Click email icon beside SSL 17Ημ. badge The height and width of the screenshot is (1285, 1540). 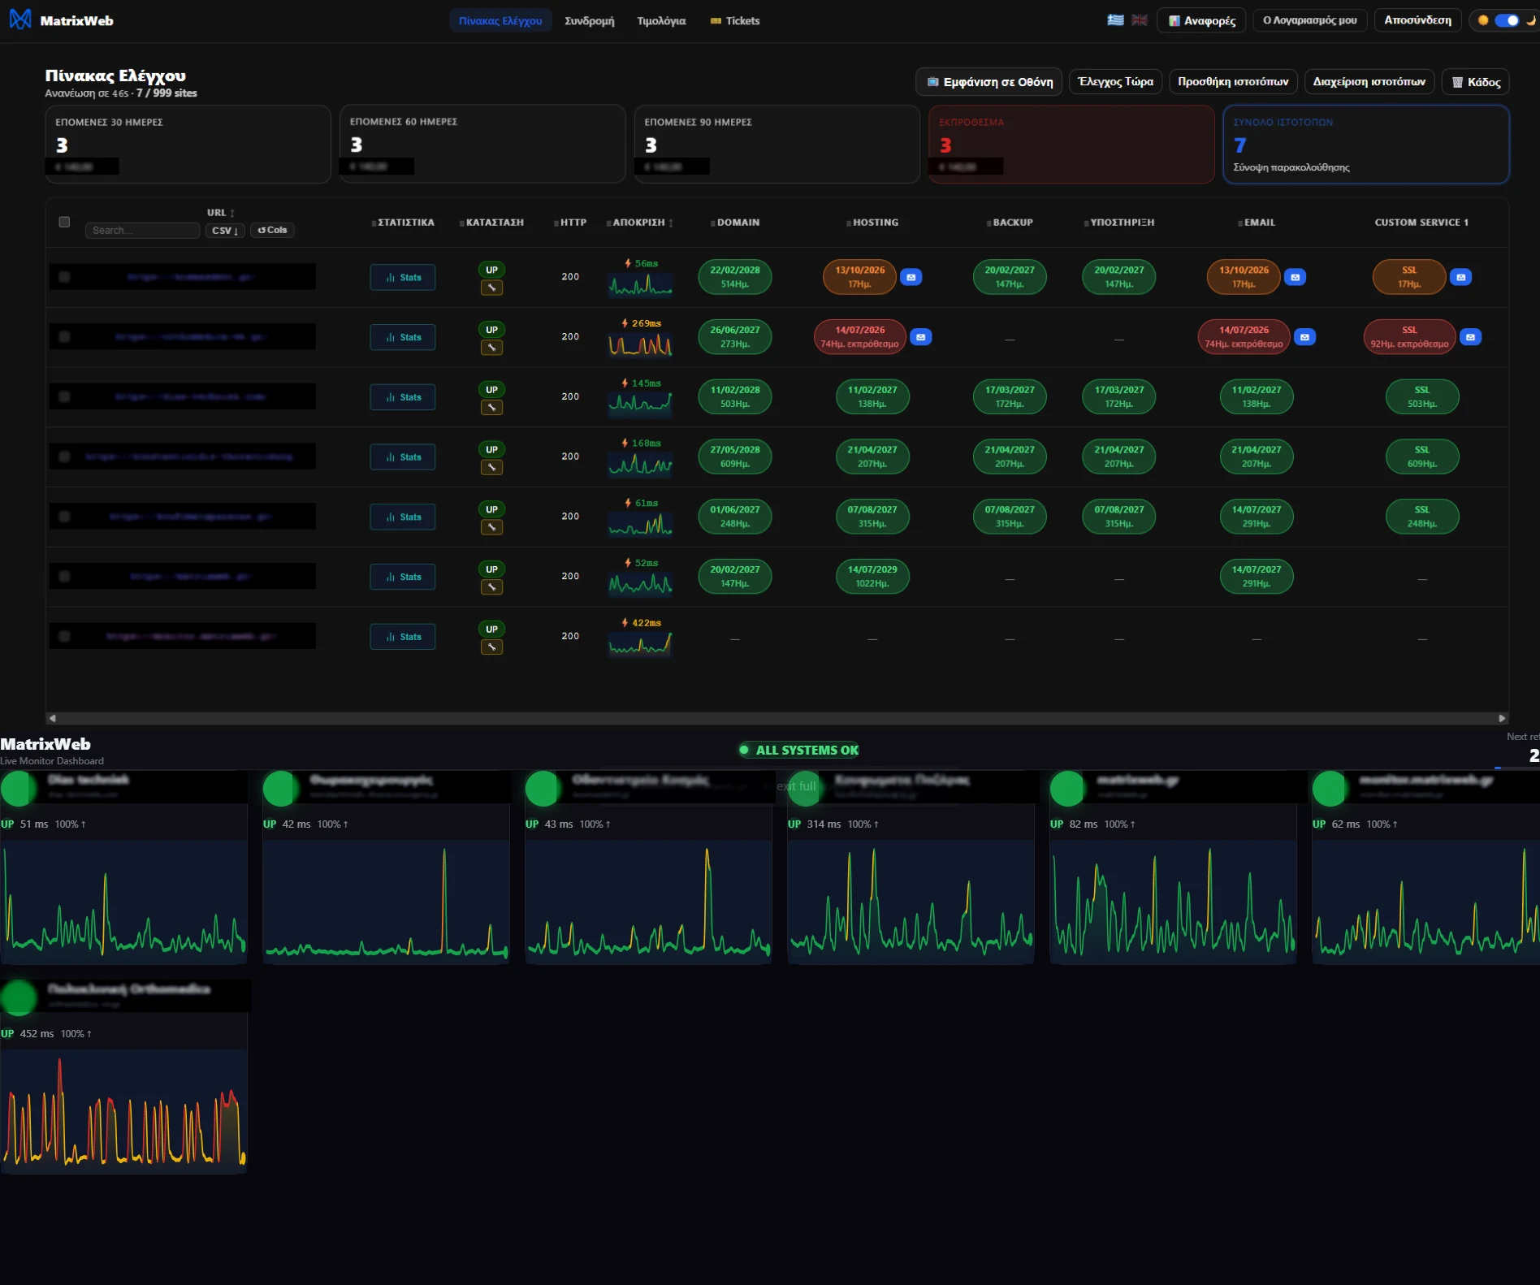(1461, 278)
